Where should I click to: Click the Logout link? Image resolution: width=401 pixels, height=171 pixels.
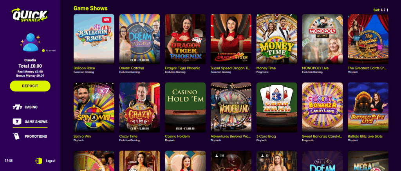tap(51, 161)
